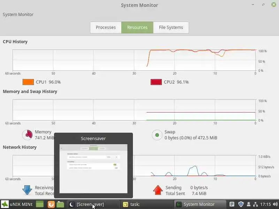Click the Swap green color picker
The height and width of the screenshot is (209, 279).
pyautogui.click(x=157, y=135)
